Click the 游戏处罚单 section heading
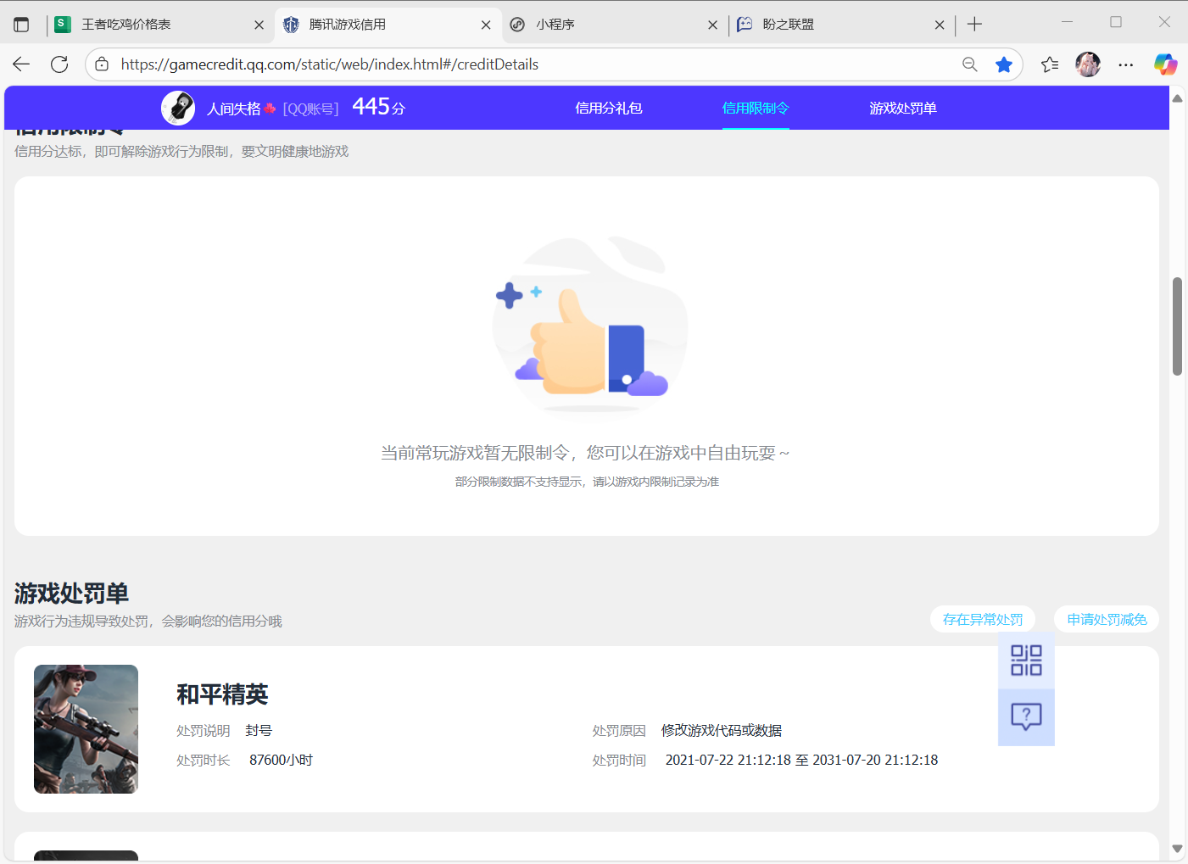Screen dimensions: 1188x864 71,593
